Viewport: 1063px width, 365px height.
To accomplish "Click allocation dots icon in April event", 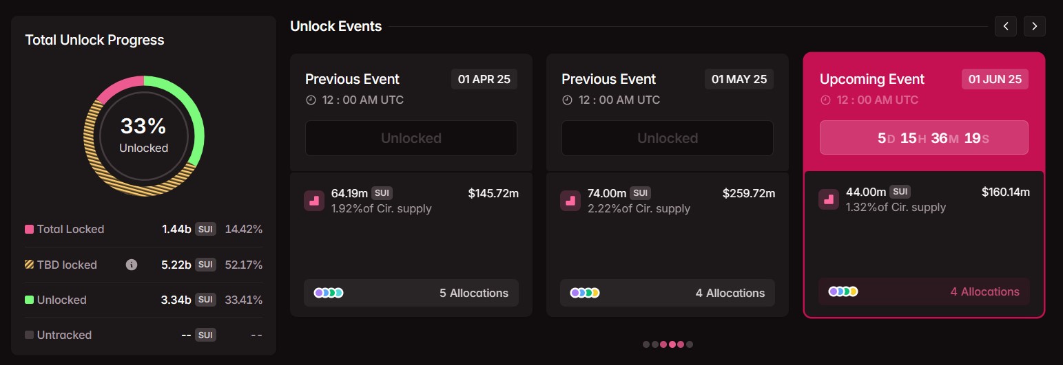I will (329, 293).
